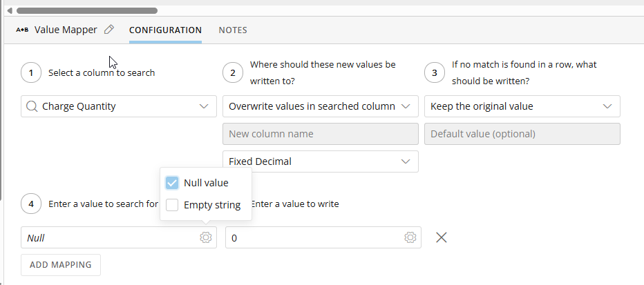644x285 pixels.
Task: Check the Empty string checkbox
Action: pyautogui.click(x=172, y=205)
